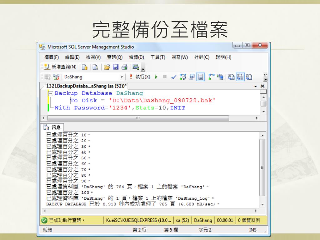Click the database engine query icon

coord(84,67)
